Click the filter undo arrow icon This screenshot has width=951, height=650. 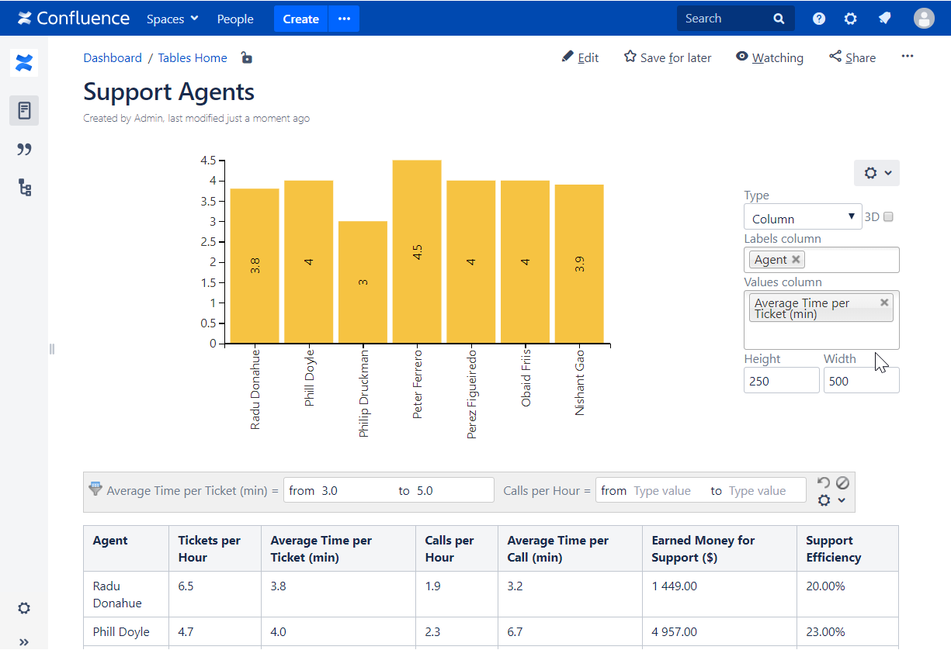[x=824, y=482]
